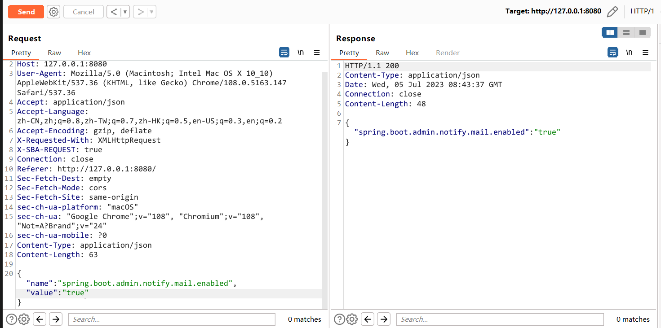This screenshot has height=328, width=661.
Task: Click the X-Requested-With header line
Action: pyautogui.click(x=89, y=140)
